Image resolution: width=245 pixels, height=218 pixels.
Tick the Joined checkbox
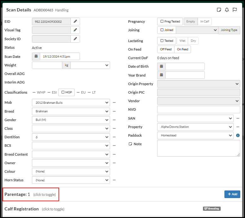pyautogui.click(x=162, y=30)
